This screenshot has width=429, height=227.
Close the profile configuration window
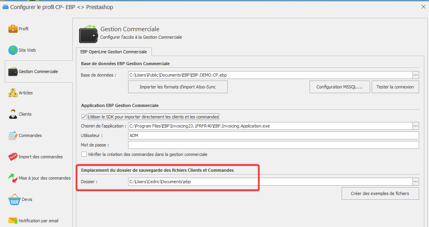(423, 7)
